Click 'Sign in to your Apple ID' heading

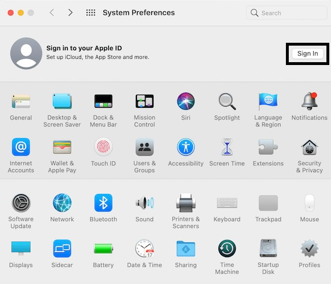coord(84,48)
